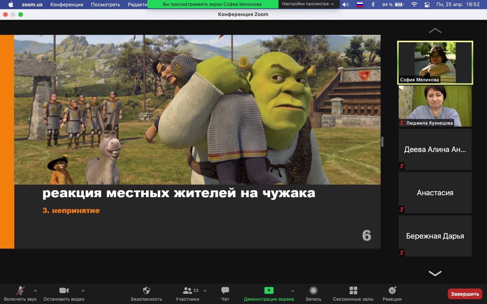Screen dimensions: 487x304
Task: Open audio options arrow next to Включить звук
Action: tap(35, 291)
